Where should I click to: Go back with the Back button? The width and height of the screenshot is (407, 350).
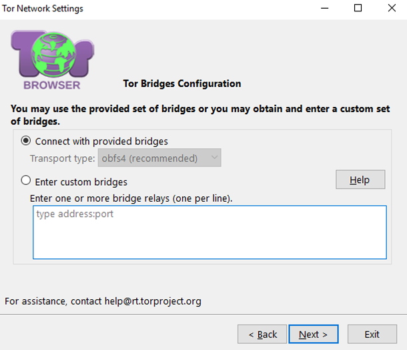(262, 334)
